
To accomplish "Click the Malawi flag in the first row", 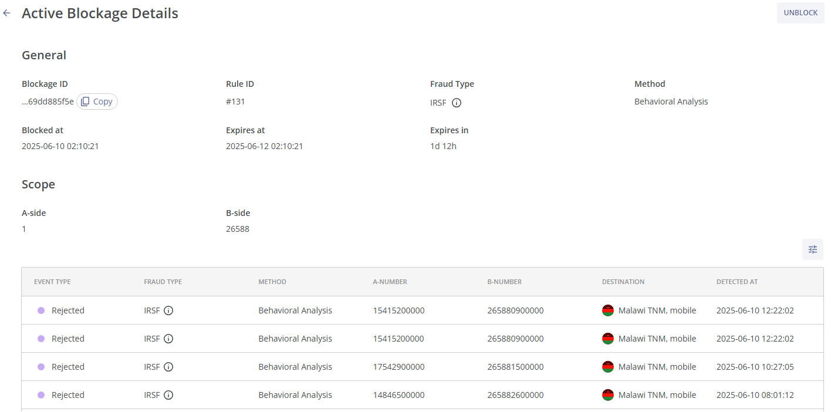I will [x=608, y=310].
